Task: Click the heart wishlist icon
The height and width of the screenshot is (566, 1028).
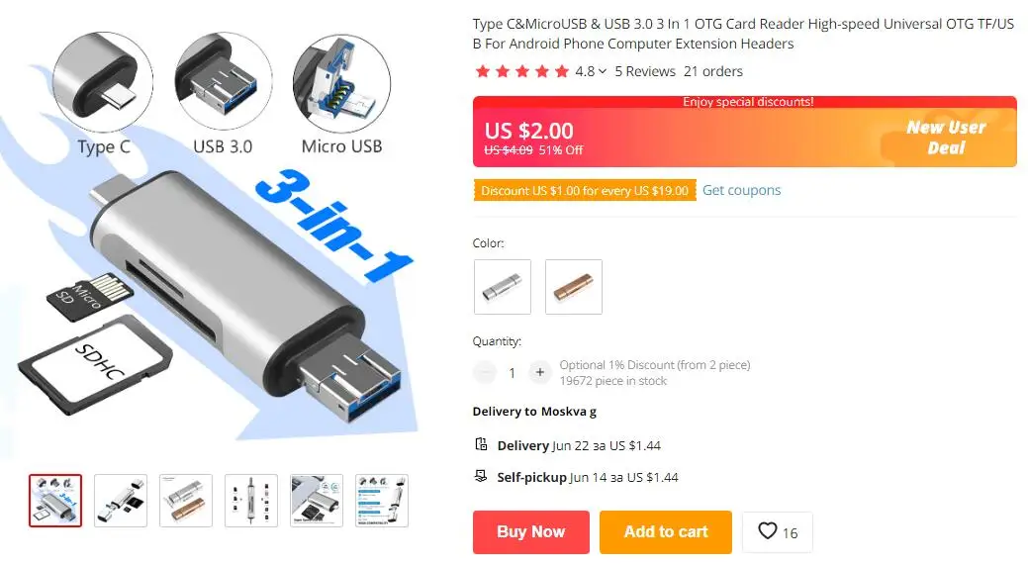Action: (767, 530)
